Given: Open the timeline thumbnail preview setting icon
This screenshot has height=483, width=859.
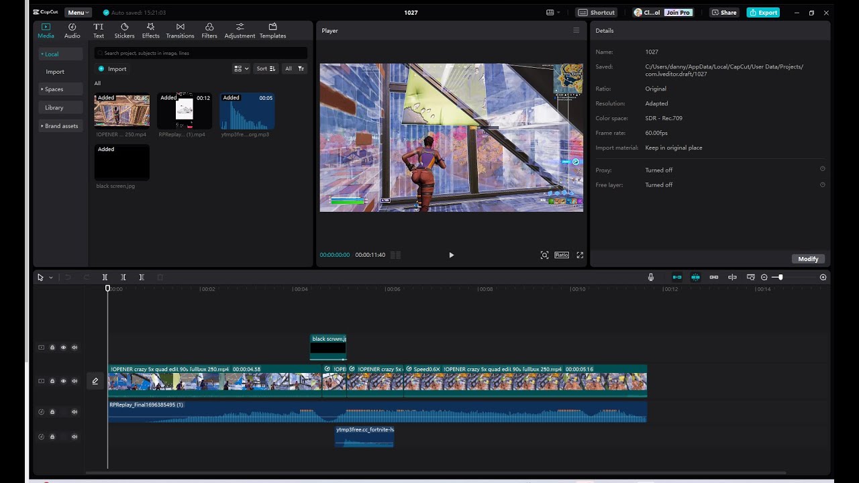Looking at the screenshot, I should 751,277.
